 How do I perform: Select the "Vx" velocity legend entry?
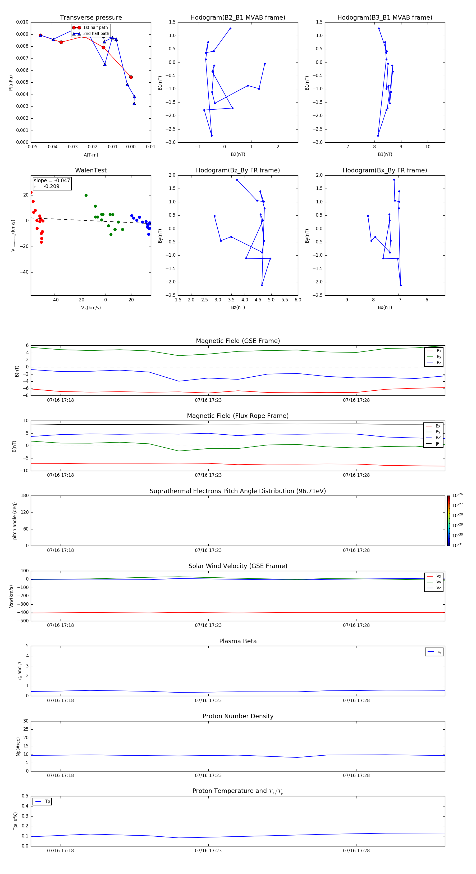(434, 576)
